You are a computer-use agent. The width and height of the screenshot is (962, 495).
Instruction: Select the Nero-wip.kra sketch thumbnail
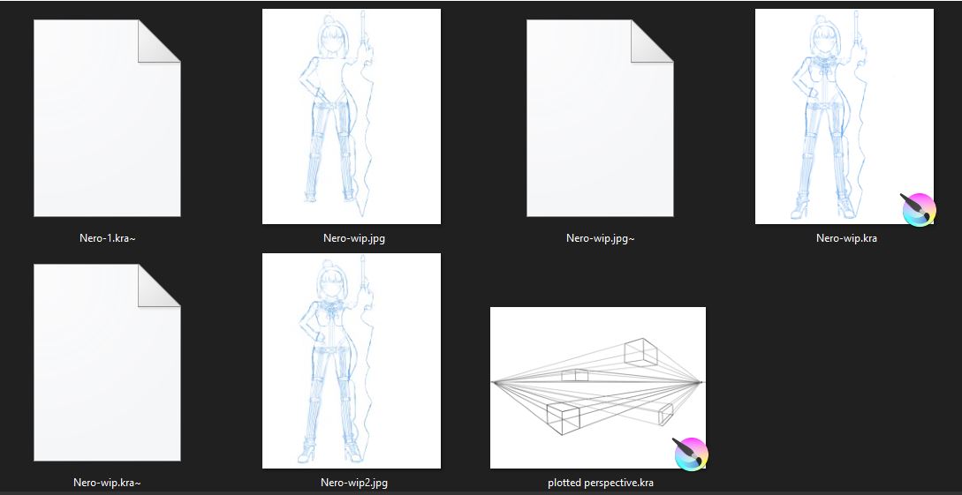845,116
